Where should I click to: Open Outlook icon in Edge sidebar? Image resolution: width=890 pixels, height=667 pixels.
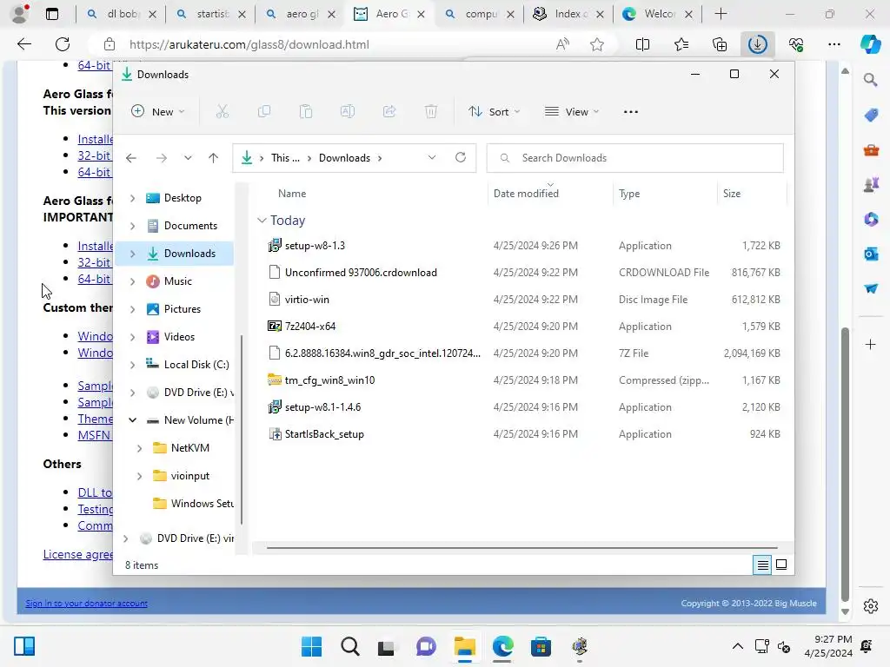coord(871,254)
